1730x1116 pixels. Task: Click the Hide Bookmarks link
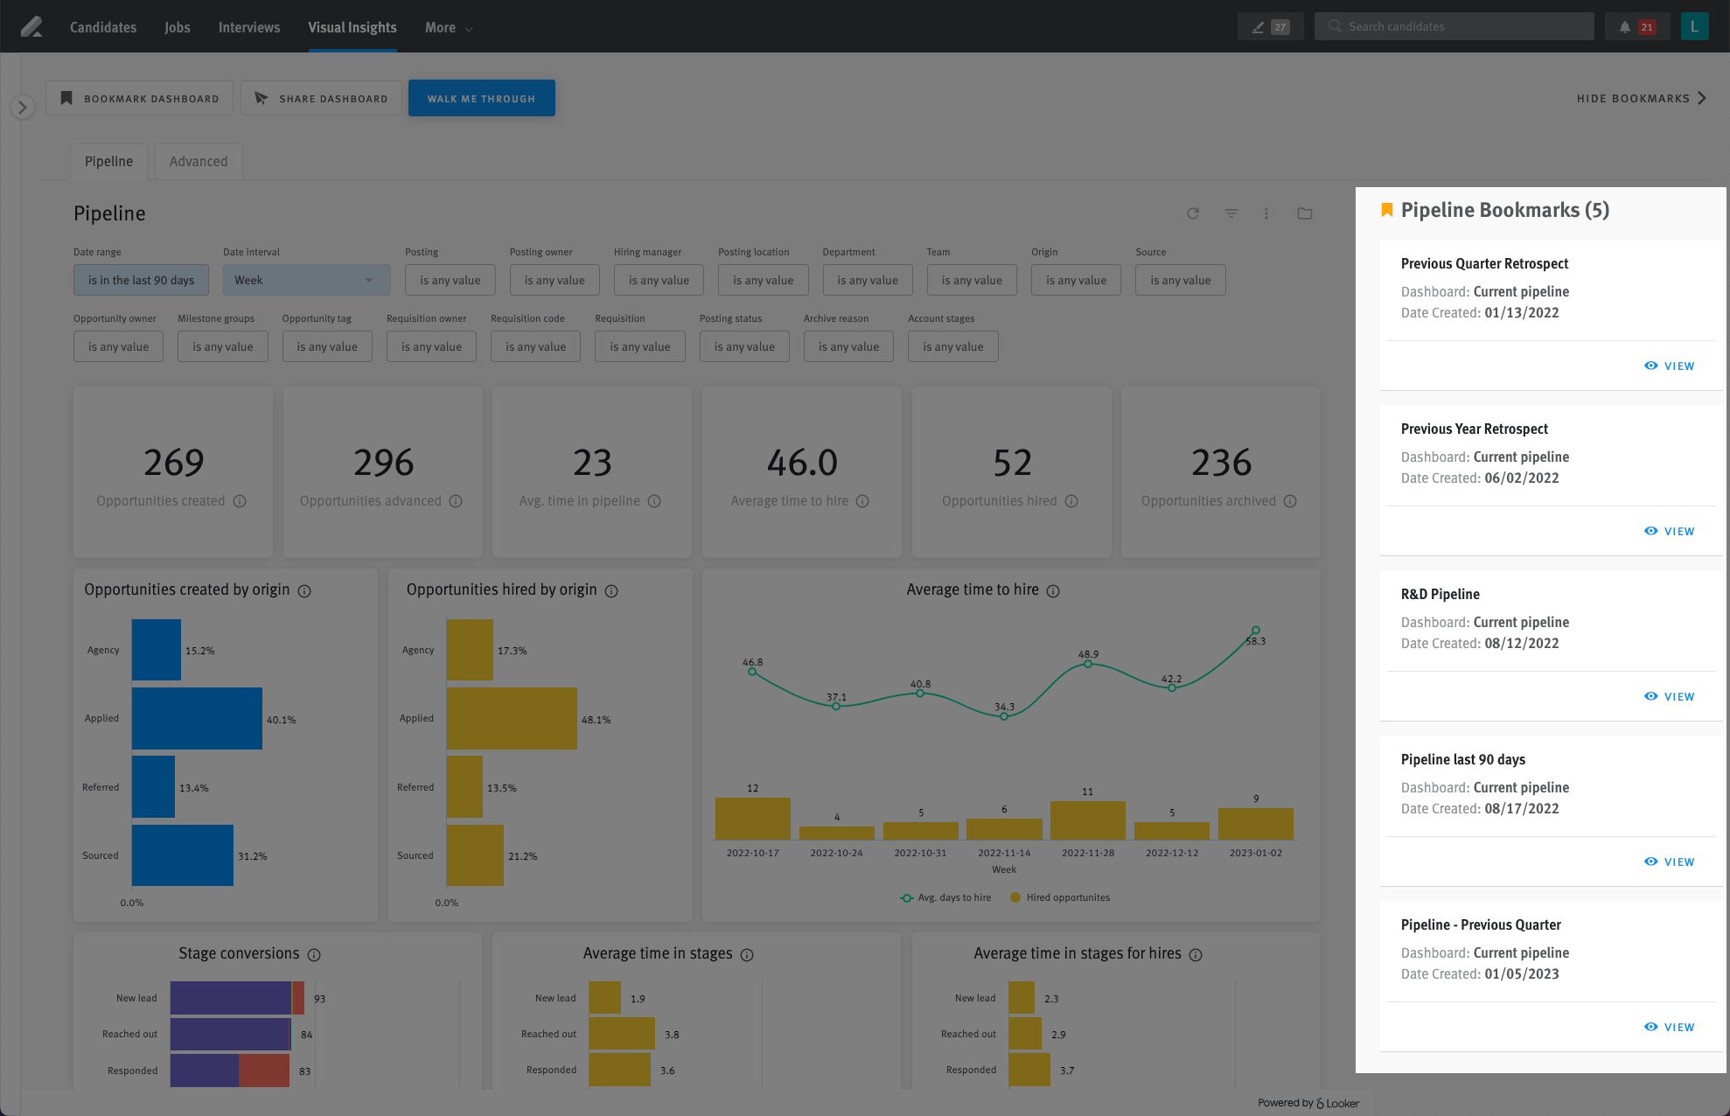pyautogui.click(x=1633, y=98)
